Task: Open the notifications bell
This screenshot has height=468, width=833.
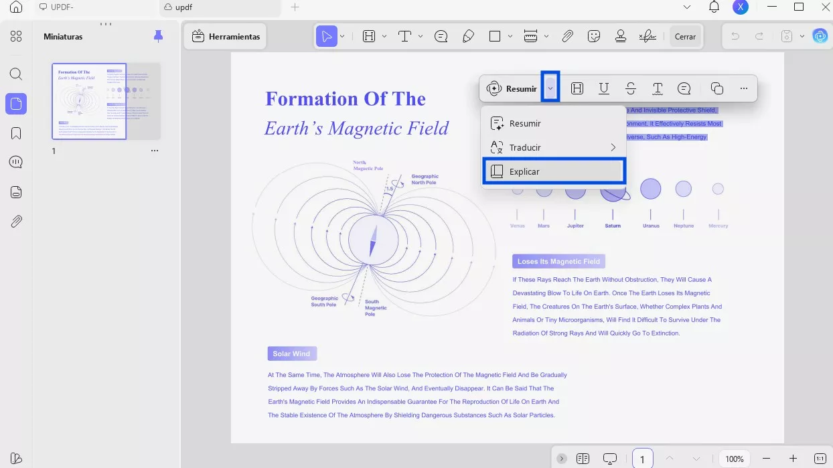Action: tap(714, 7)
